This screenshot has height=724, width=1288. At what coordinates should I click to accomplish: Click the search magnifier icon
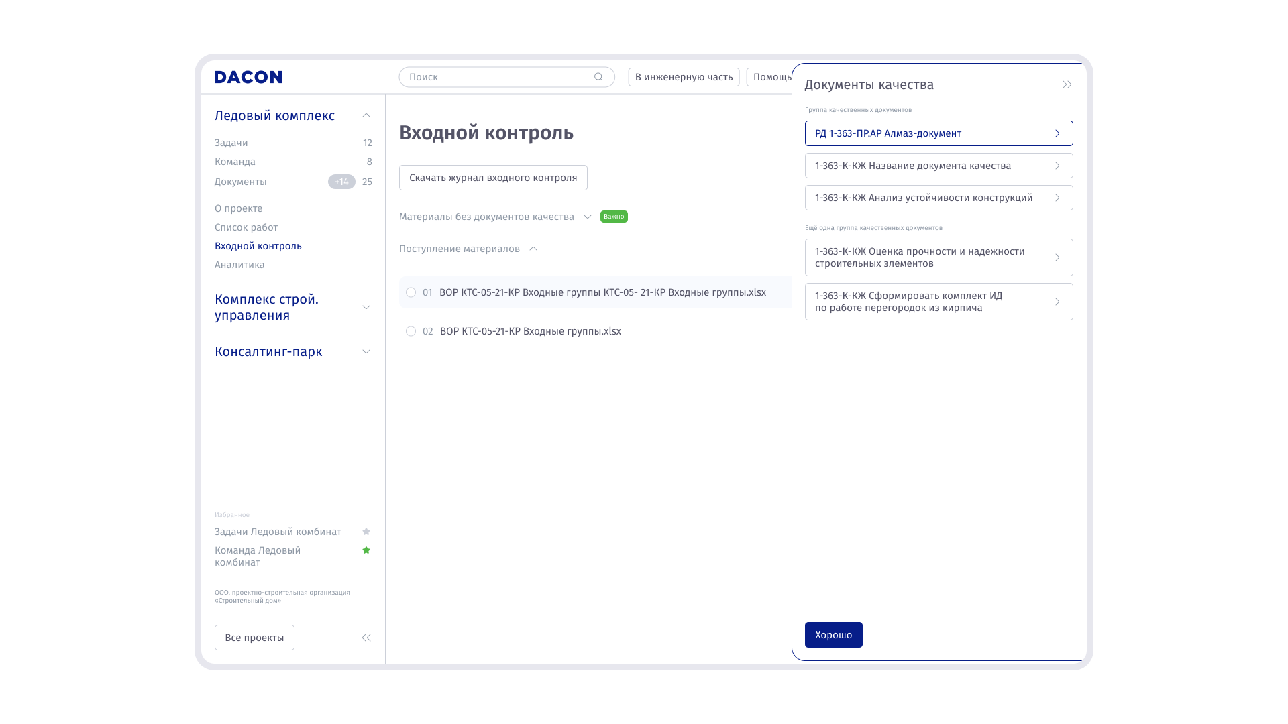click(x=598, y=77)
